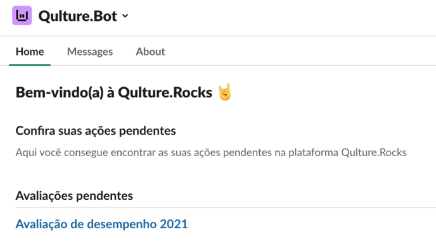Open the Qulture.Bot title name
This screenshot has width=436, height=251.
coord(77,16)
